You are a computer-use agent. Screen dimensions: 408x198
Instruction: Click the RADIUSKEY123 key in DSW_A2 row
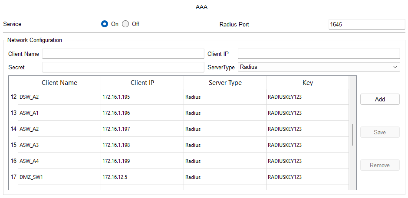[308, 97]
